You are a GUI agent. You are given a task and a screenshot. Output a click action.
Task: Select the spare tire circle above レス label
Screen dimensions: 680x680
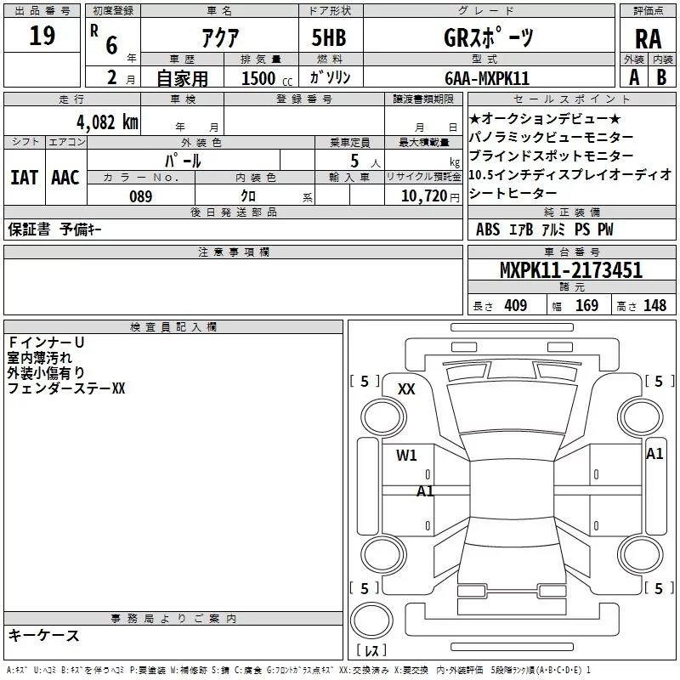point(371,620)
